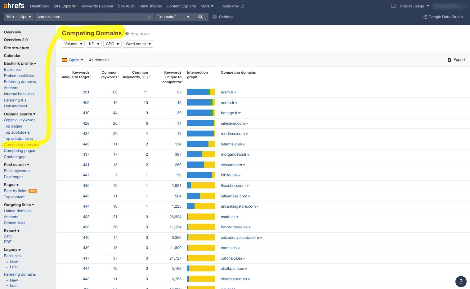Open the bocage.fr competing domain link
The width and height of the screenshot is (470, 289).
229,113
